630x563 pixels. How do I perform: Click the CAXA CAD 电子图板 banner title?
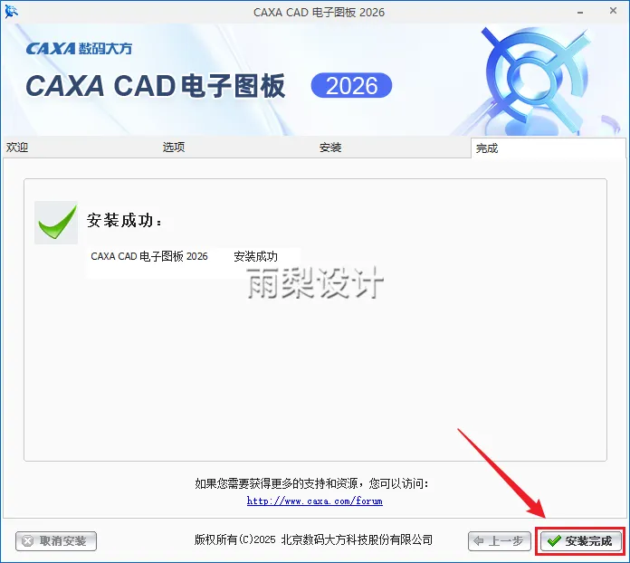click(156, 86)
